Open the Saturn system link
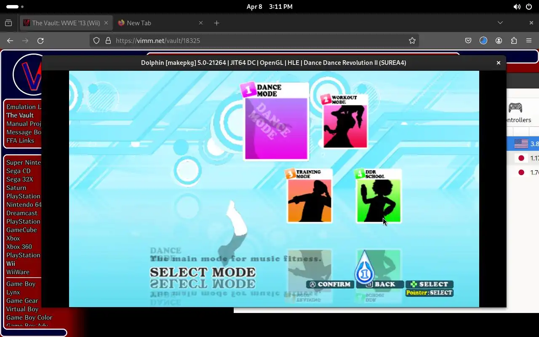The image size is (539, 337). click(x=16, y=187)
